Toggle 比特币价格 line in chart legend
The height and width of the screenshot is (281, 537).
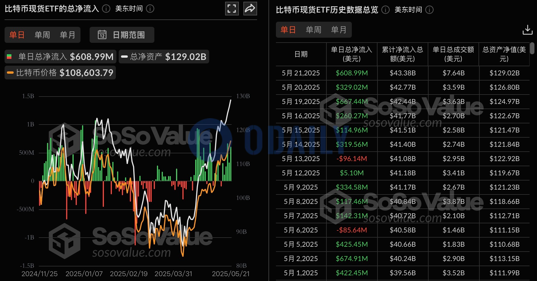(60, 73)
